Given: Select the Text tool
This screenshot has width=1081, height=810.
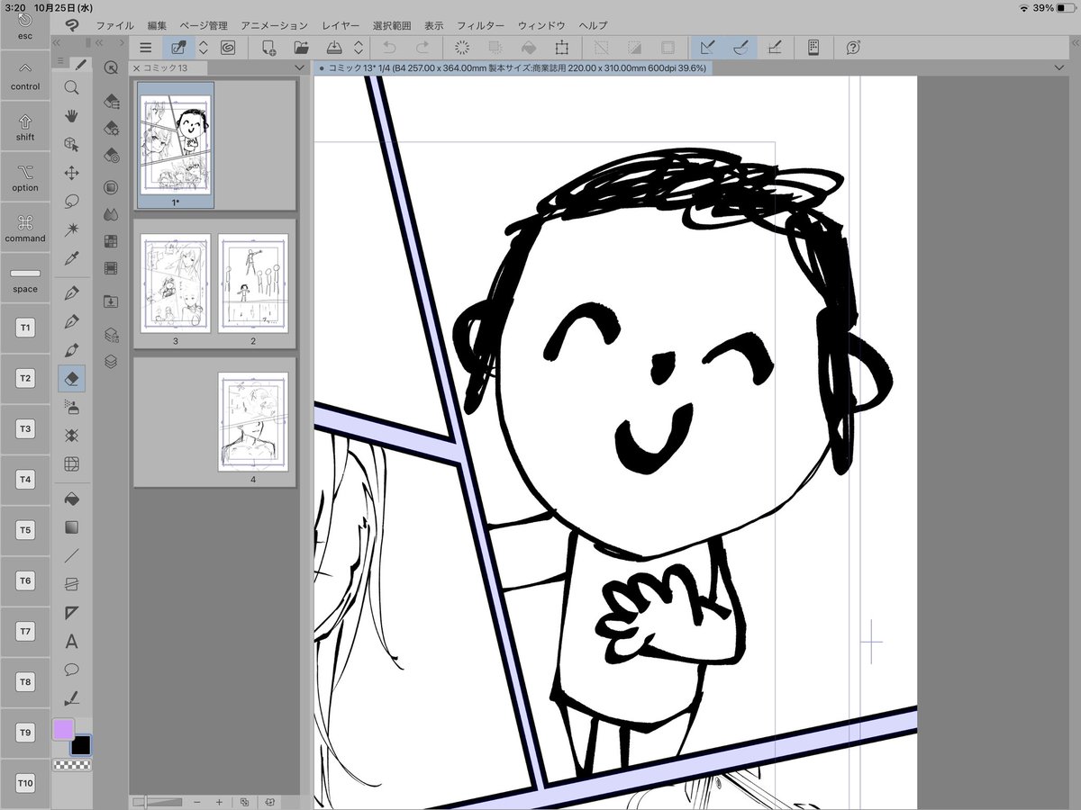Looking at the screenshot, I should [71, 642].
